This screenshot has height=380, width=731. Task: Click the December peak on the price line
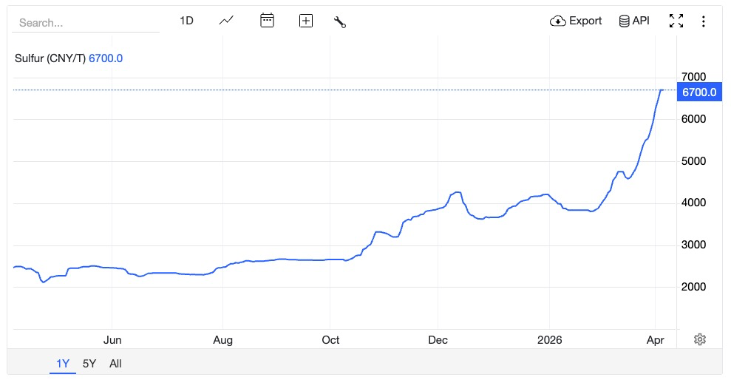458,192
